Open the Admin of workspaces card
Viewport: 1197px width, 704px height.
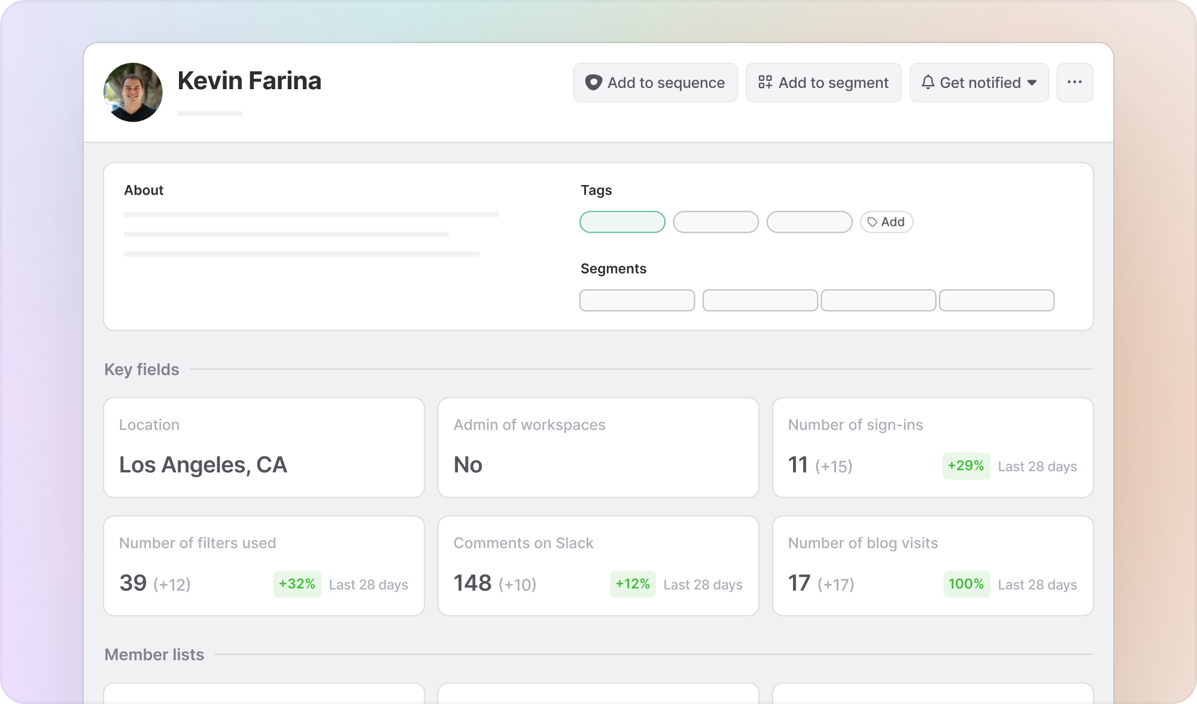tap(598, 447)
